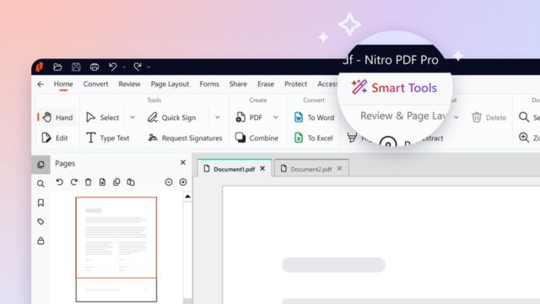This screenshot has width=540, height=304.
Task: Choose the Select tool
Action: [x=102, y=117]
